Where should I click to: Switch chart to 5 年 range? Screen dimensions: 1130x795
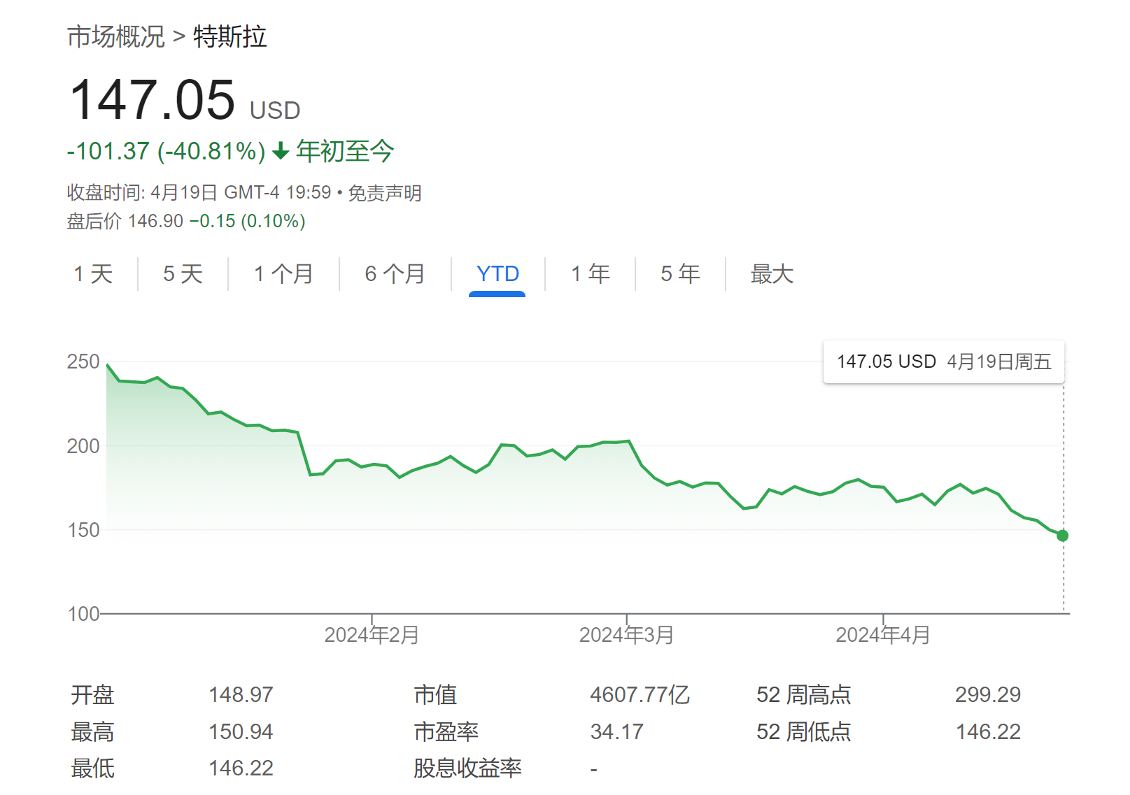point(680,273)
